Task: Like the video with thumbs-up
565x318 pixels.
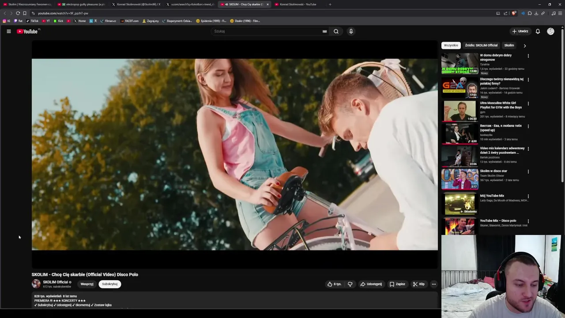Action: 334,284
